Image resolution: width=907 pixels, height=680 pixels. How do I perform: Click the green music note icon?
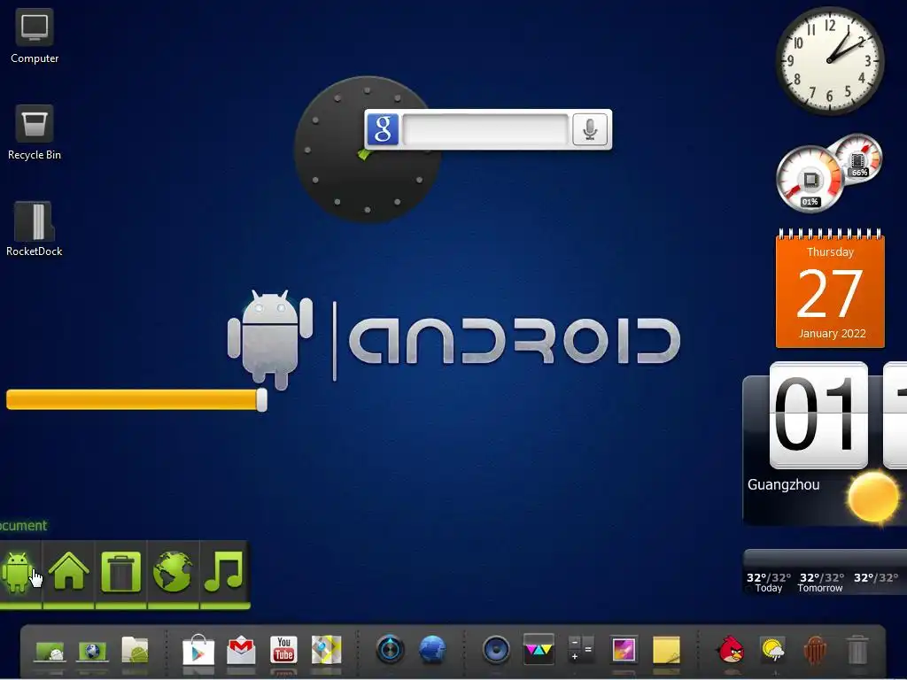224,572
